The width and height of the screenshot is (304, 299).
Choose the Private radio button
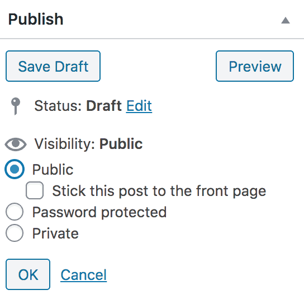[15, 233]
